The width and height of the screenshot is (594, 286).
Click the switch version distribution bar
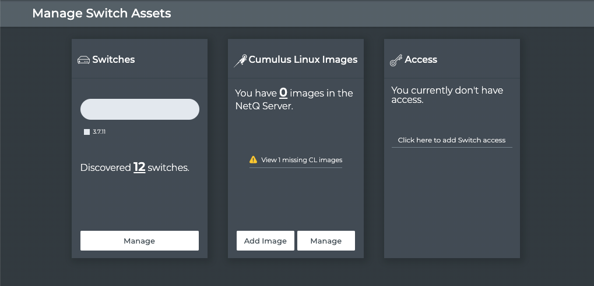(139, 109)
